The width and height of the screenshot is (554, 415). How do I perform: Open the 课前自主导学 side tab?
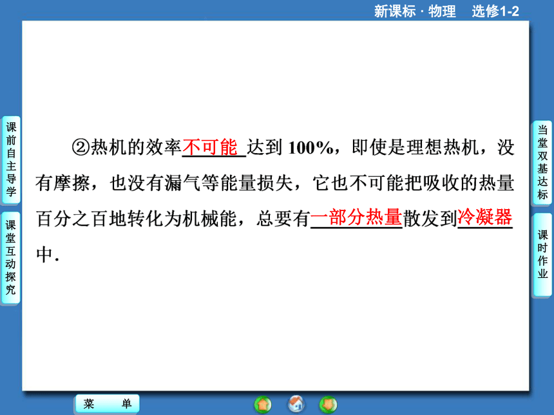(11, 160)
